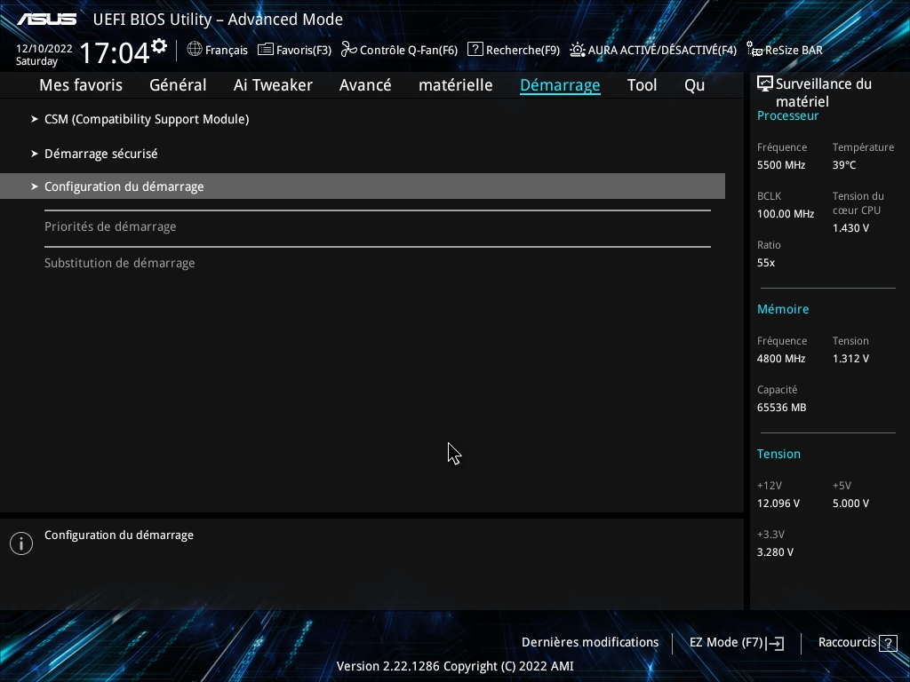Screen dimensions: 910x682
Task: Click the ReSize BAR icon
Action: [x=754, y=50]
